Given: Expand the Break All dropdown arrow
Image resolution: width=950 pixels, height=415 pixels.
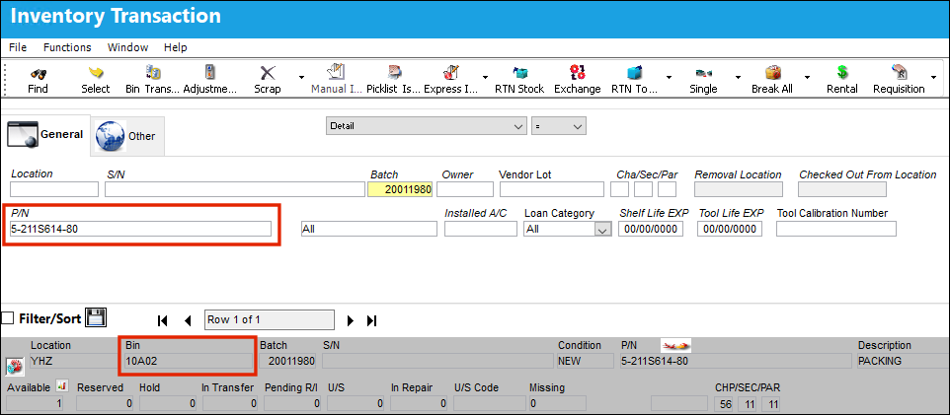Looking at the screenshot, I should (x=807, y=77).
